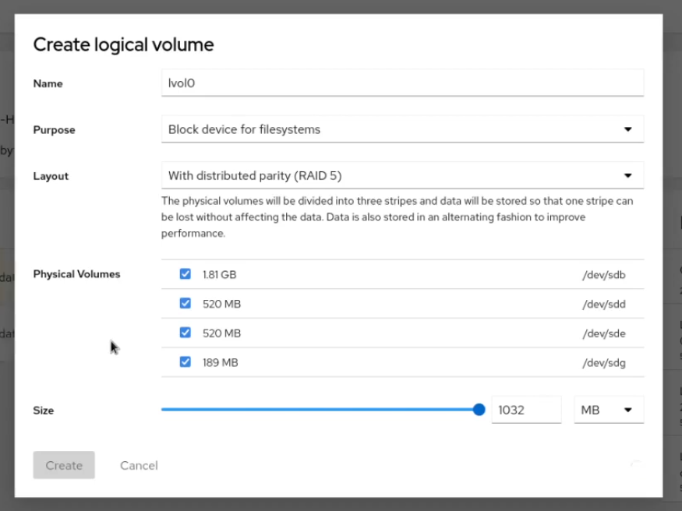Deselect the /dev/sde physical volume checkbox
This screenshot has height=511, width=682.
186,333
